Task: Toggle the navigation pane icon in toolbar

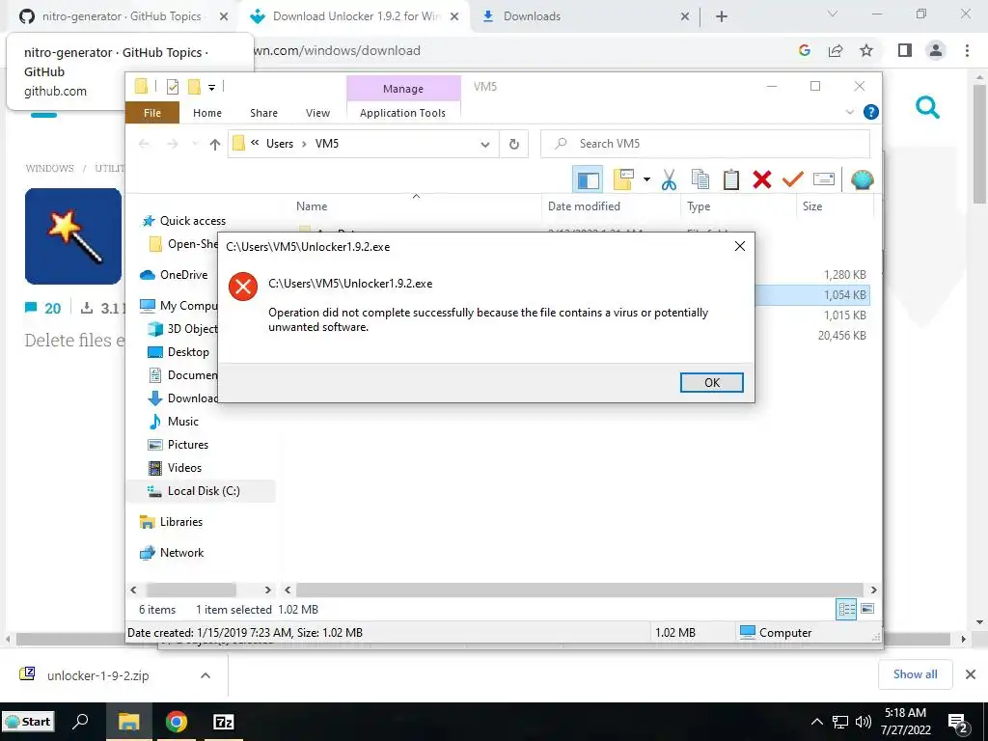Action: 588,179
